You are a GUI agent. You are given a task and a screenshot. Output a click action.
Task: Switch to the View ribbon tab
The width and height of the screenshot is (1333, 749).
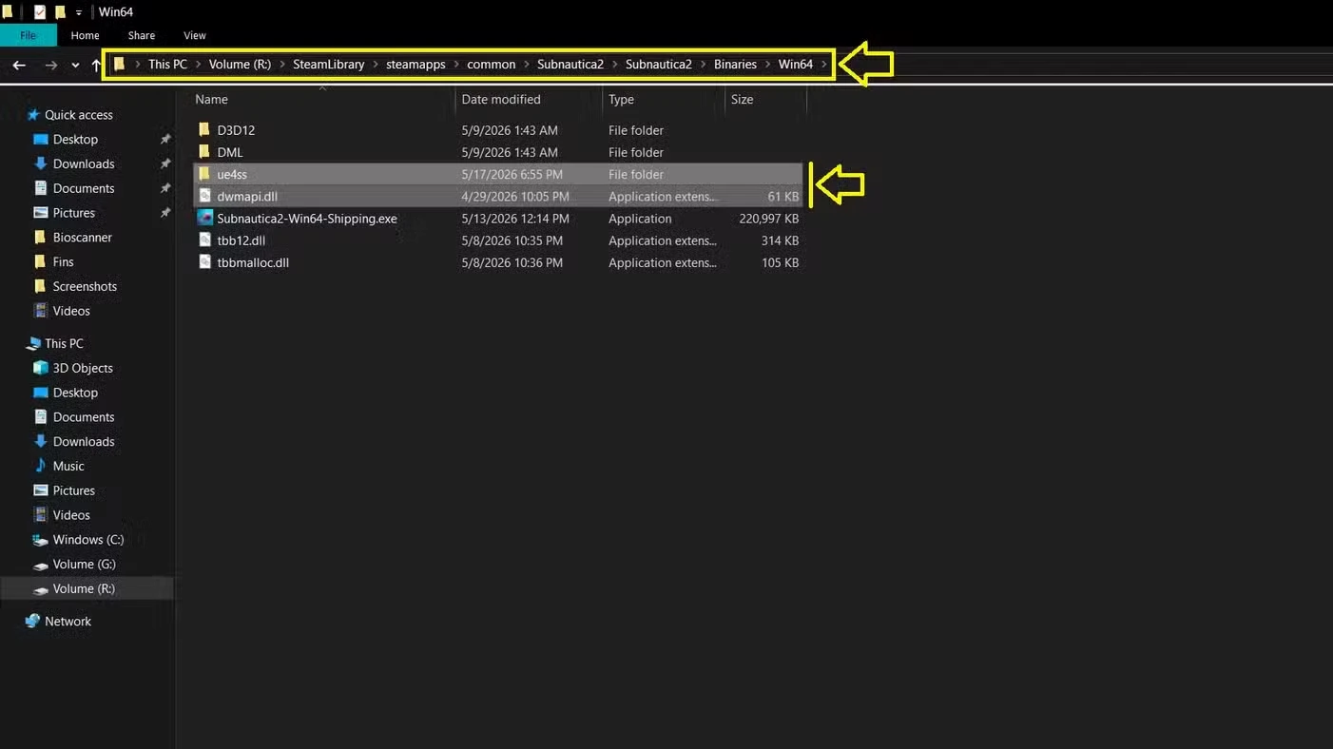(195, 35)
